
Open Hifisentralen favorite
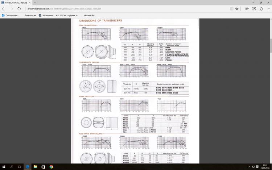click(46, 16)
